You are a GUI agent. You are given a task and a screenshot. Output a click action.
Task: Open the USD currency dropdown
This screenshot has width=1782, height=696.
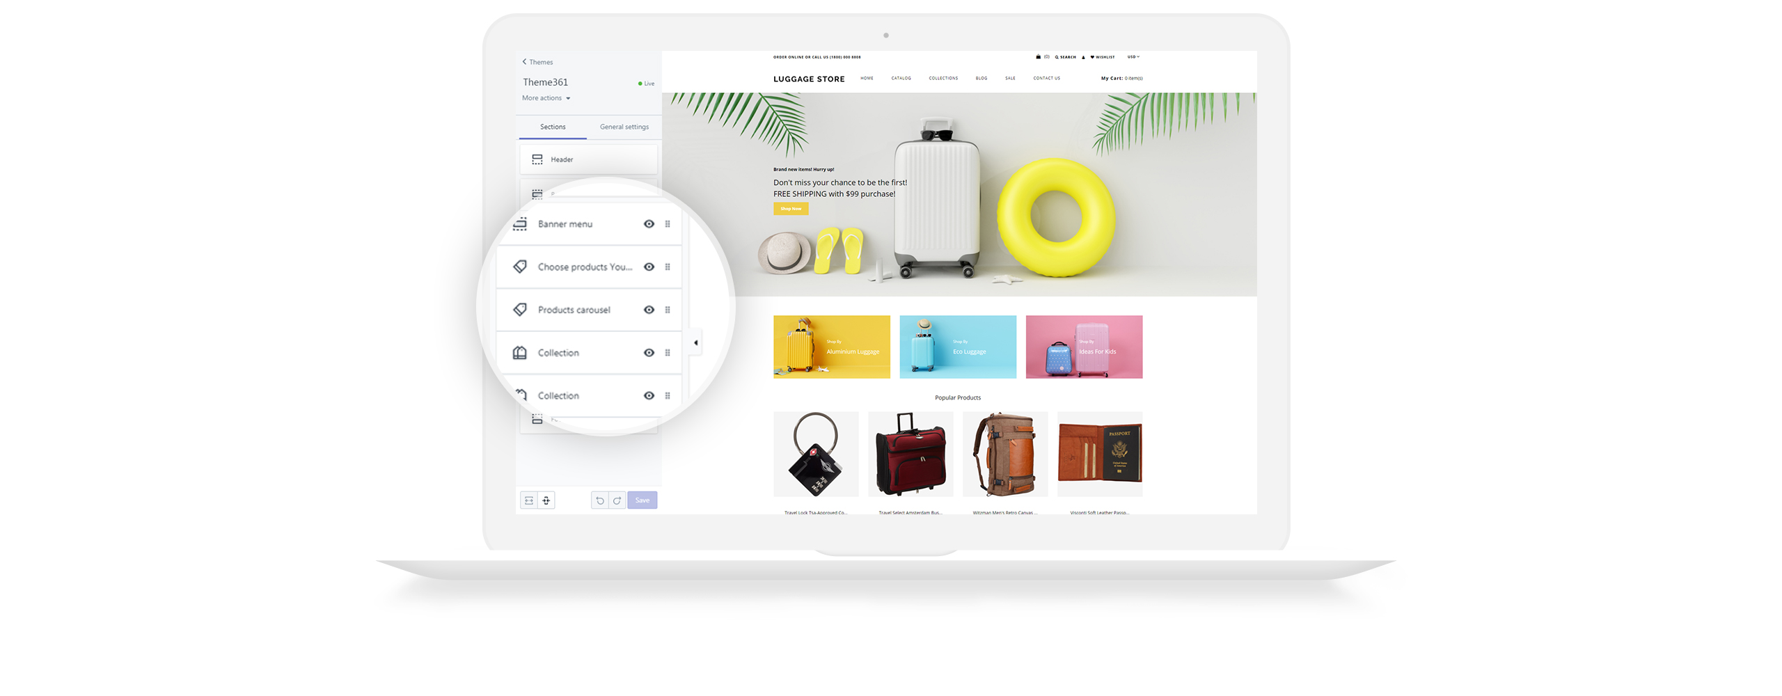coord(1133,57)
